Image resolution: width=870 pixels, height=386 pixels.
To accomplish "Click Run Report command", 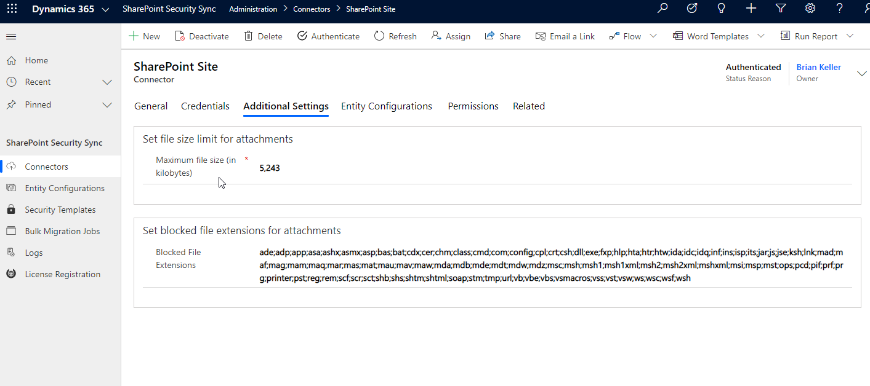I will pos(809,36).
